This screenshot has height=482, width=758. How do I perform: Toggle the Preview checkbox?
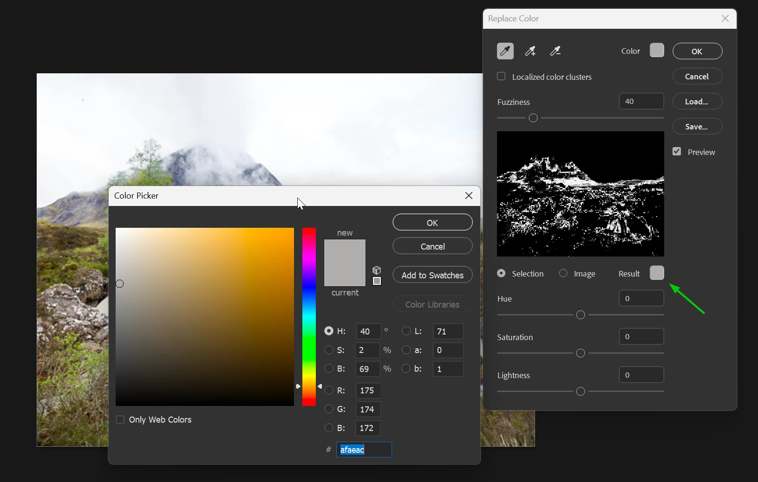[677, 152]
